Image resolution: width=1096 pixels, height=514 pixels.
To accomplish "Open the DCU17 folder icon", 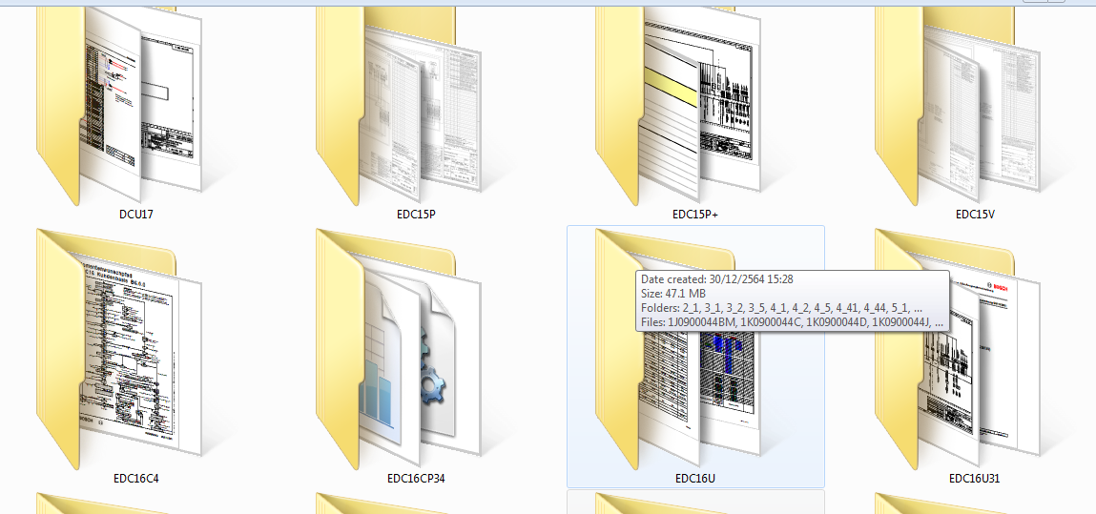I will pyautogui.click(x=119, y=106).
